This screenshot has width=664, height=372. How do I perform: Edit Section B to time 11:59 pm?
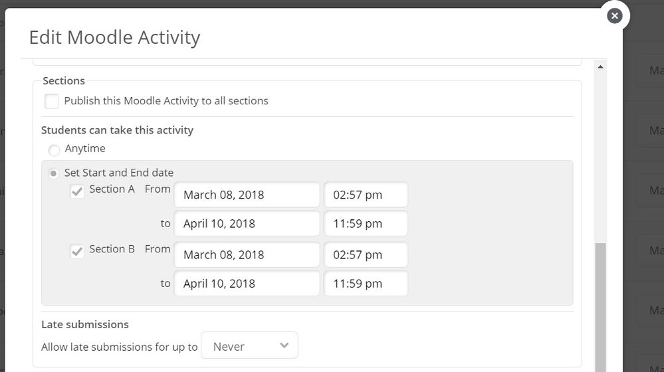tap(366, 284)
